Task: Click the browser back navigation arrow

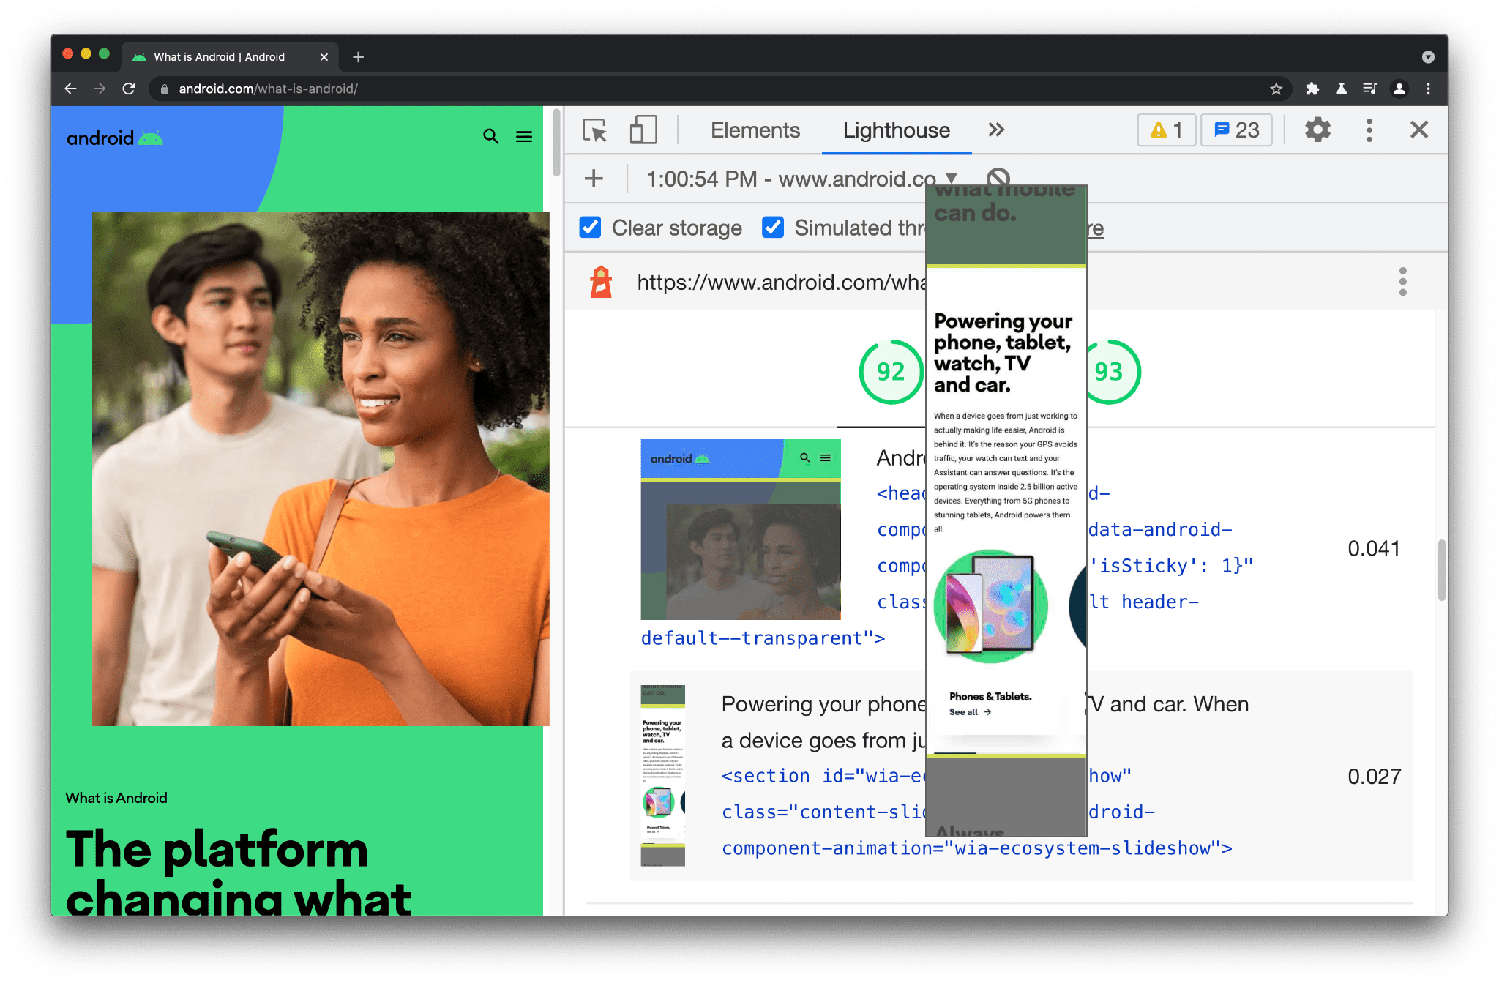Action: click(x=69, y=88)
